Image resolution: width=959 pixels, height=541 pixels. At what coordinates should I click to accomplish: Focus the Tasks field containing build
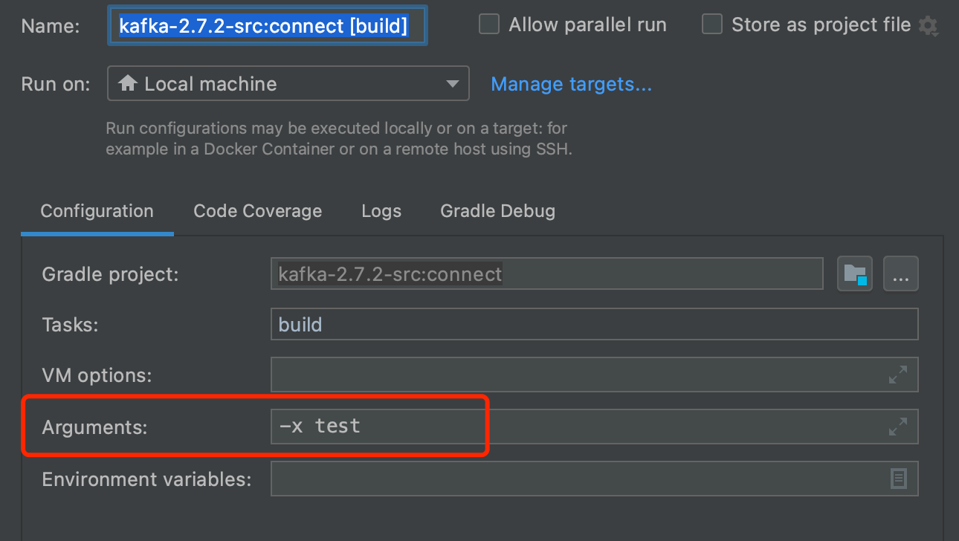(595, 325)
